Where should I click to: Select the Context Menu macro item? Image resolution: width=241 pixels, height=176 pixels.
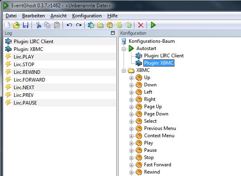click(159, 136)
